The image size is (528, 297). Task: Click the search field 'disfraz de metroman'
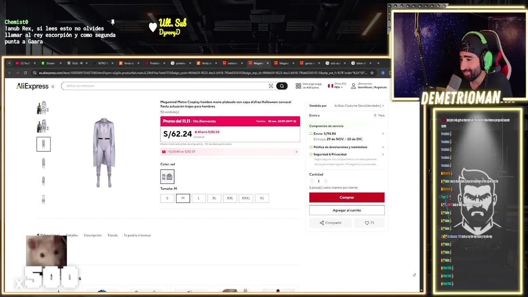coord(165,86)
